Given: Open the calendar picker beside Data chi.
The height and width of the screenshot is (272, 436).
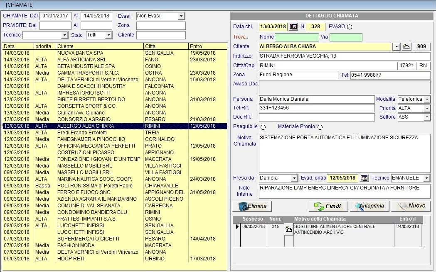Looking at the screenshot, I should pos(293,27).
